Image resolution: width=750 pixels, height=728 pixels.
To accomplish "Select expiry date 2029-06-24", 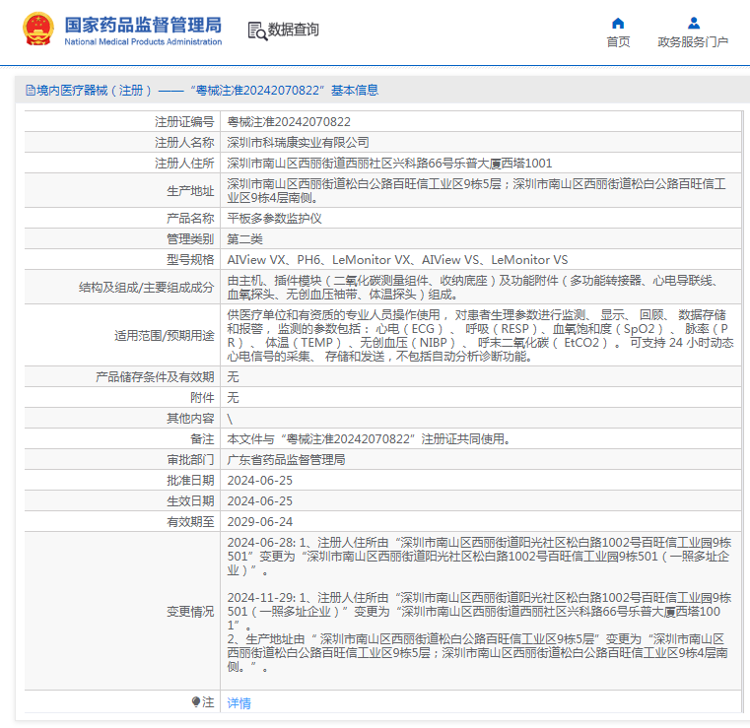I will click(260, 521).
